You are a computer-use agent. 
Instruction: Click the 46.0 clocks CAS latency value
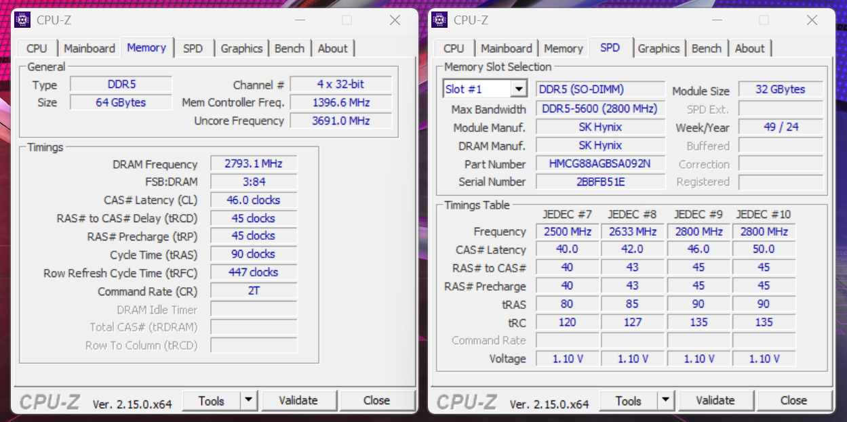click(254, 200)
